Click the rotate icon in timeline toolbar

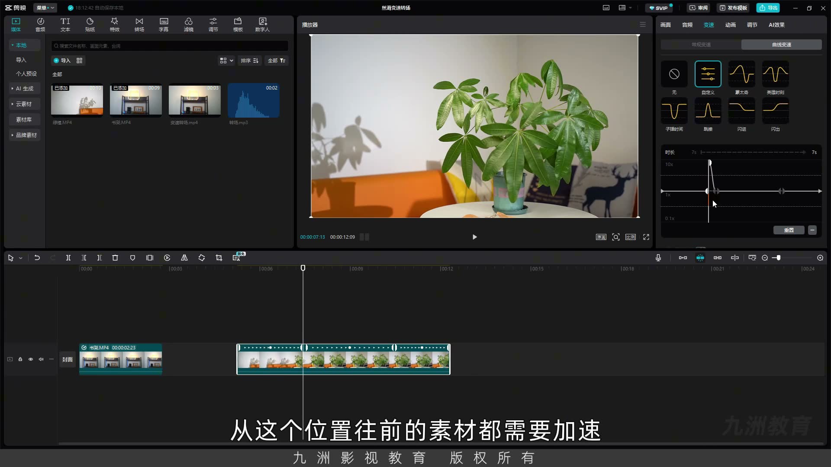[202, 258]
